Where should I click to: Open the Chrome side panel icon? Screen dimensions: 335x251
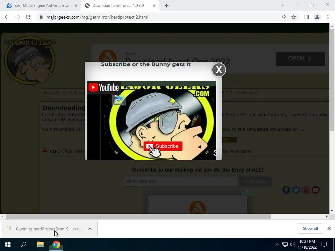pos(307,17)
